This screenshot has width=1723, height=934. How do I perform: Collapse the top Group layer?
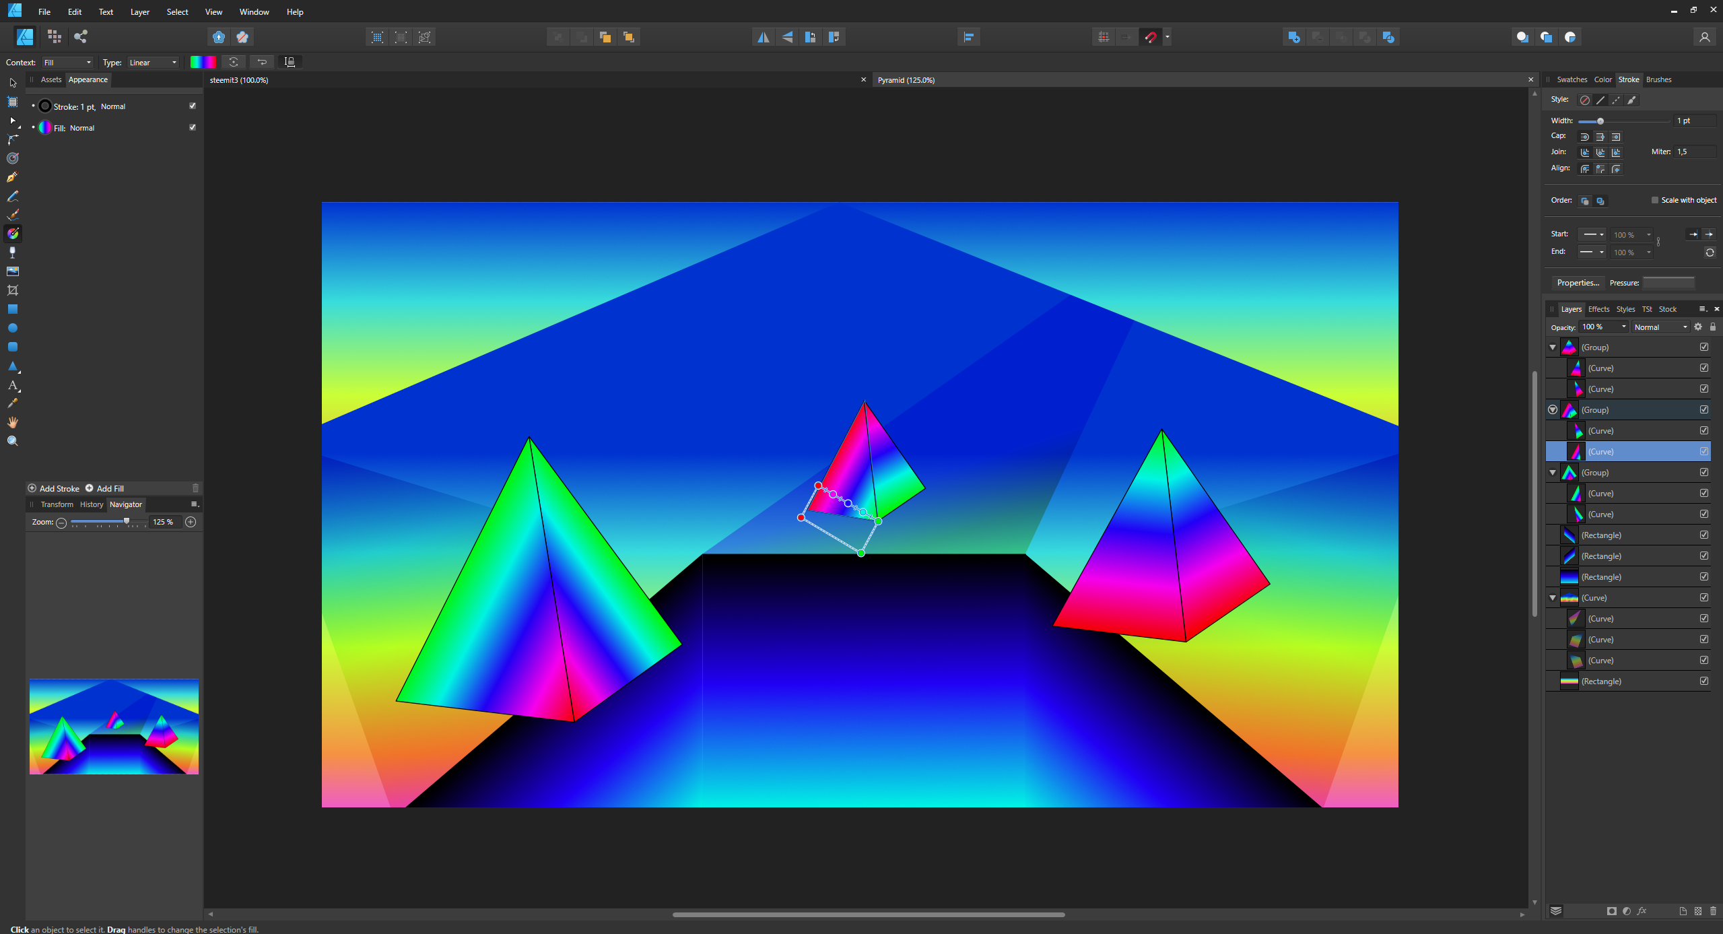coord(1553,347)
